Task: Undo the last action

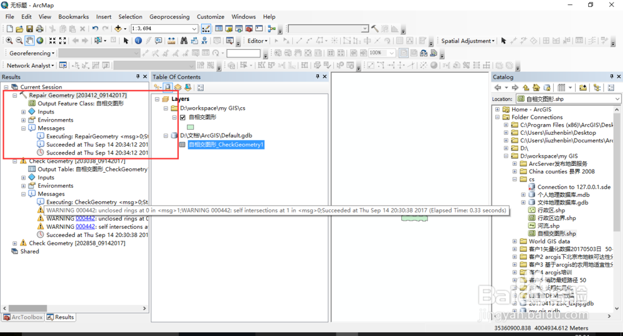Action: coord(95,29)
